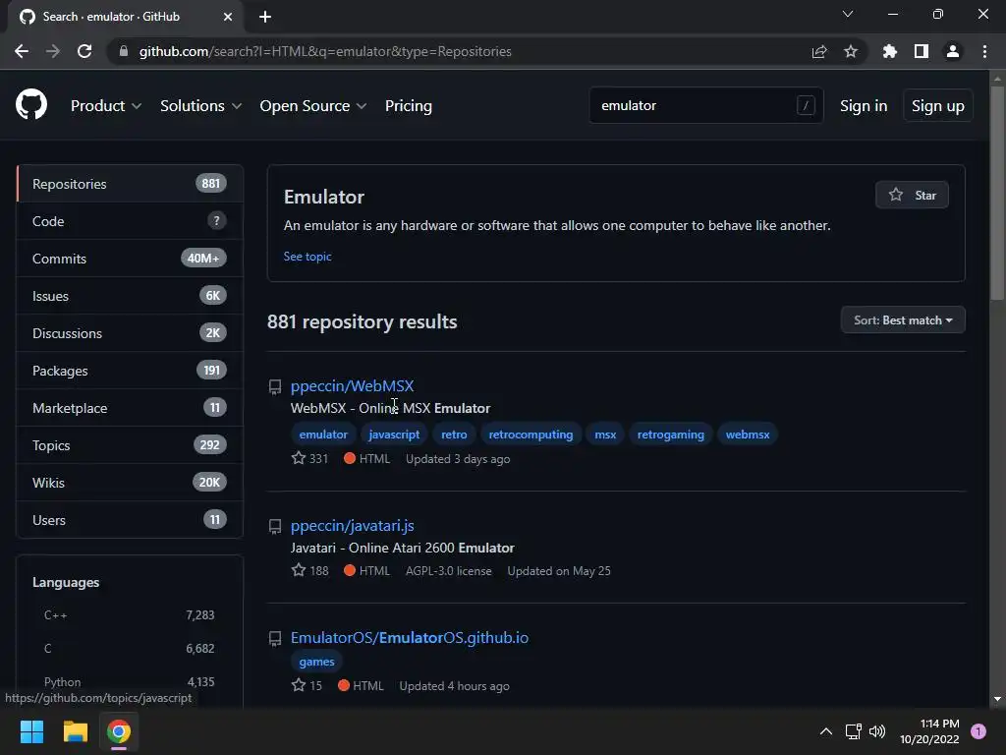Click the page vertical scrollbar thumb
The width and height of the screenshot is (1006, 755).
997,193
